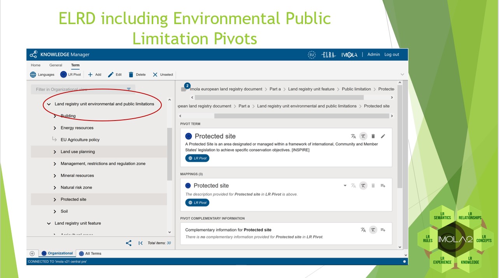Click add-list icon on Mappings Protected site card
Viewport: 499px width, 278px height.
point(383,185)
